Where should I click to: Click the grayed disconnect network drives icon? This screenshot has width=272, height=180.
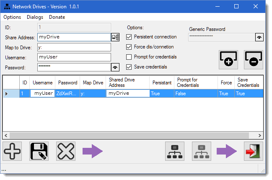coord(202,152)
